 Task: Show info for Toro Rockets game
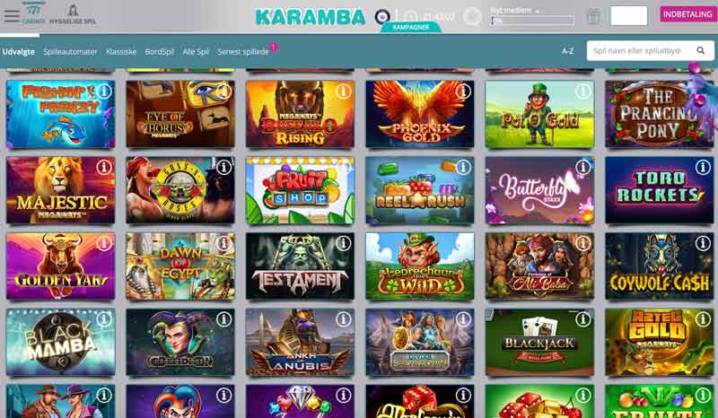pos(703,168)
